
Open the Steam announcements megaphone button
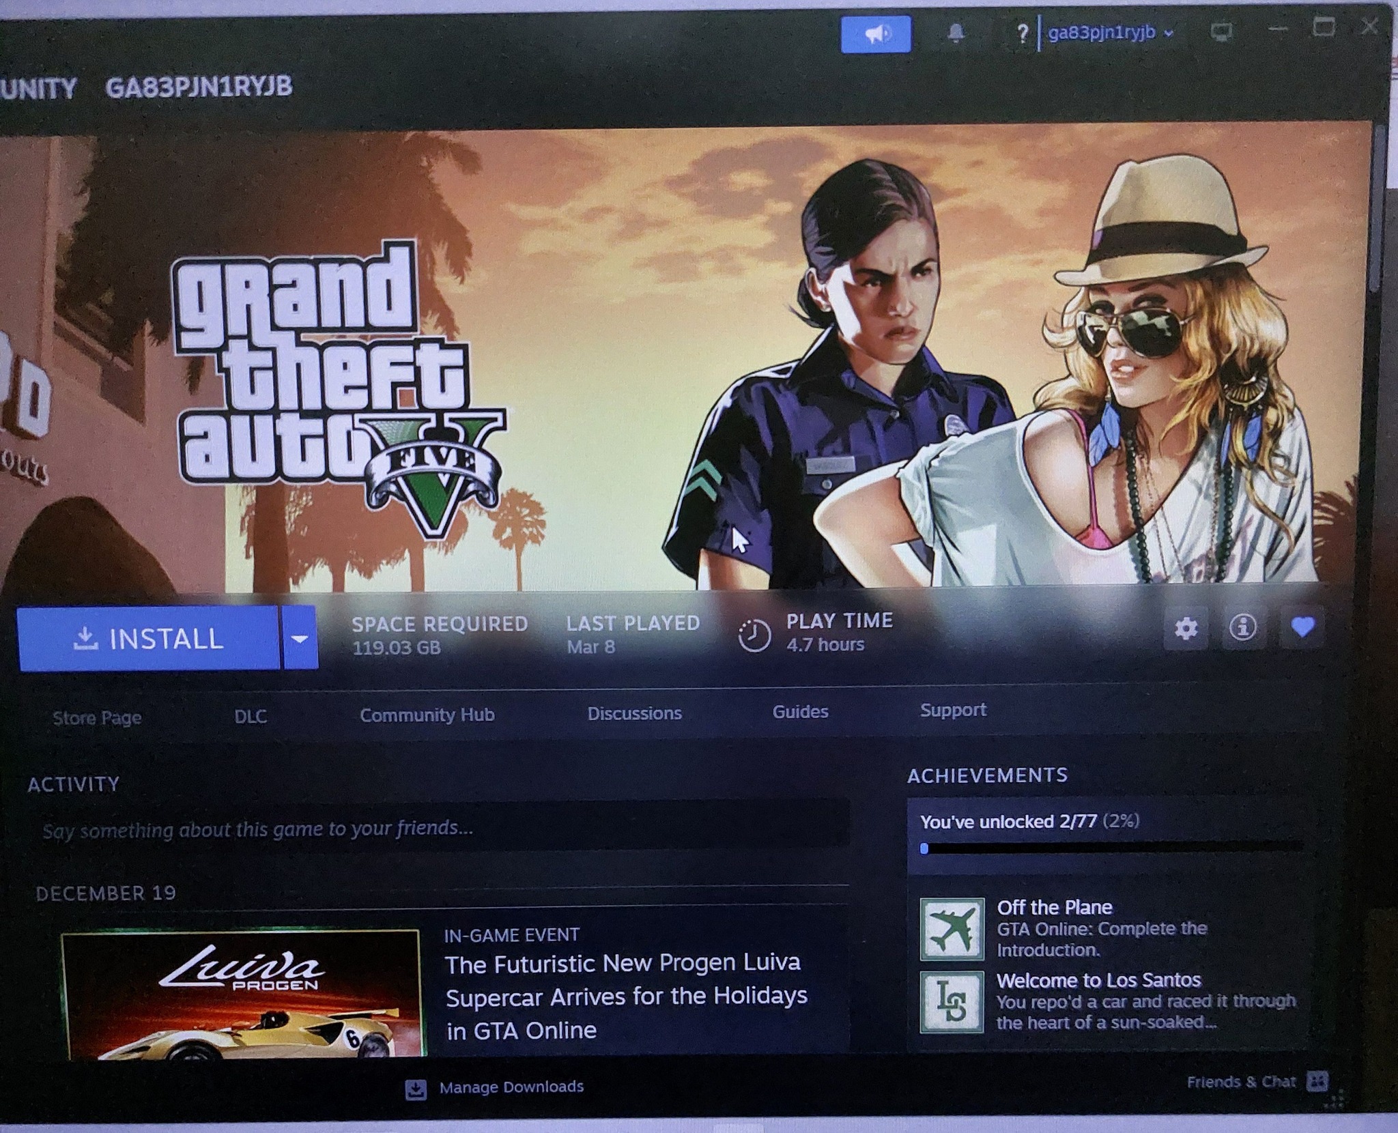click(x=876, y=34)
